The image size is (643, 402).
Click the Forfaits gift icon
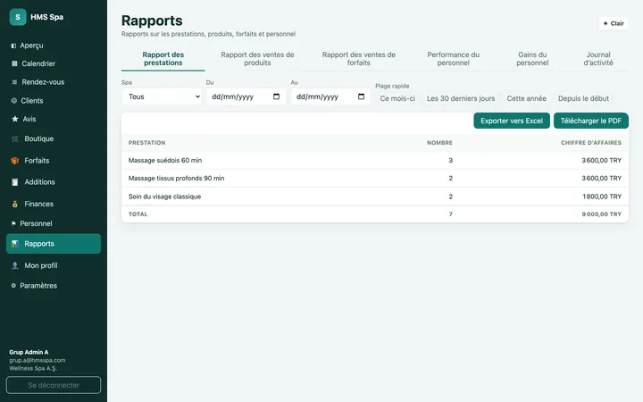point(15,161)
